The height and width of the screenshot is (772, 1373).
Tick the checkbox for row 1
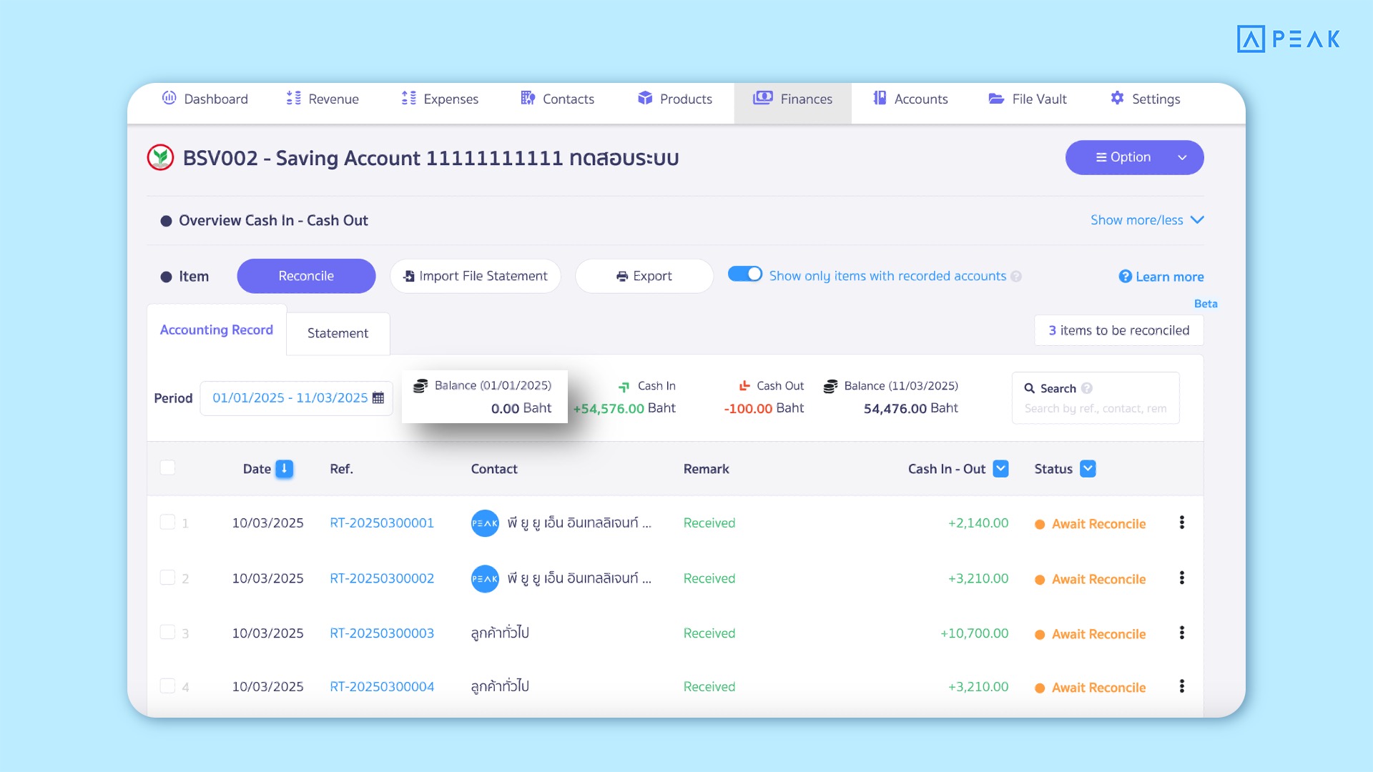pos(167,522)
